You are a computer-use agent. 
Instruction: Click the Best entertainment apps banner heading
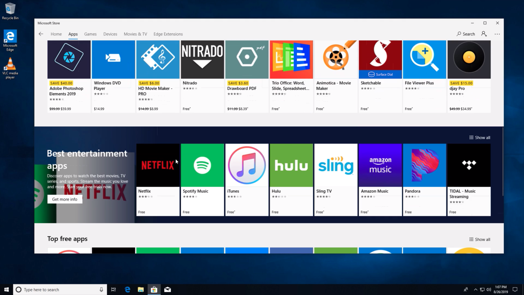[x=87, y=159]
